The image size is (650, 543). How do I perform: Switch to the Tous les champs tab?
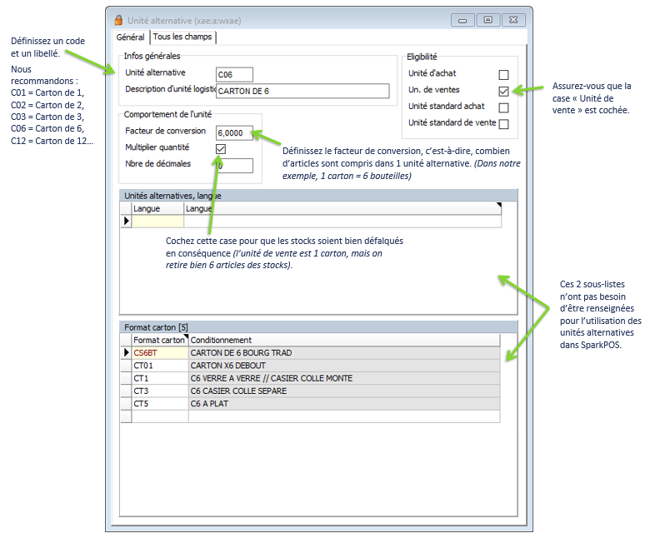tap(182, 37)
